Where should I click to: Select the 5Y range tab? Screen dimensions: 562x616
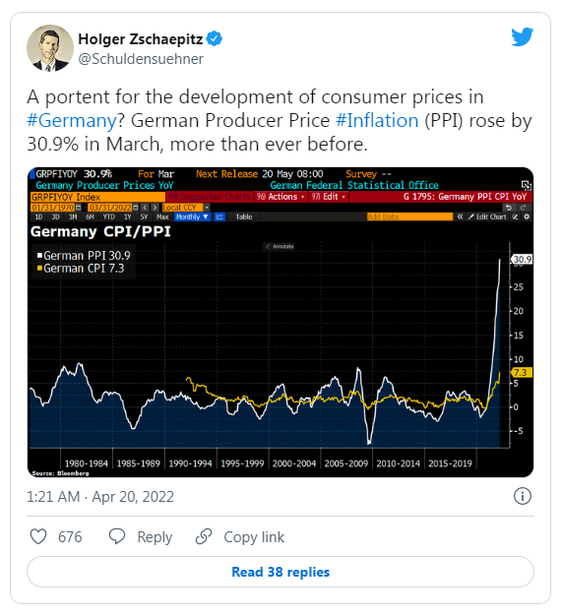pyautogui.click(x=144, y=216)
